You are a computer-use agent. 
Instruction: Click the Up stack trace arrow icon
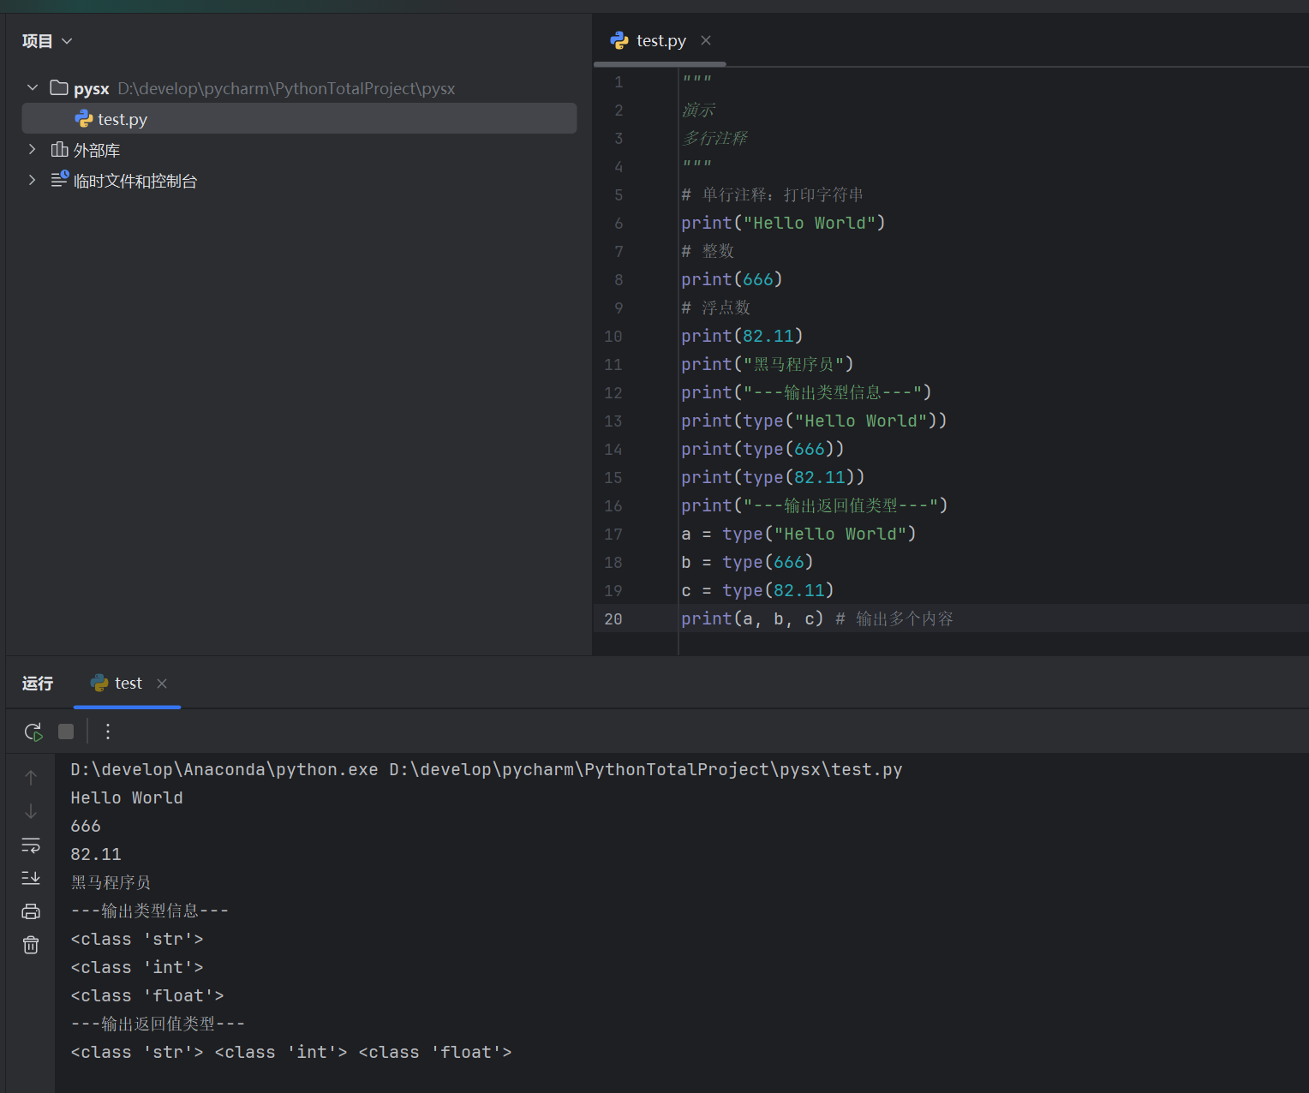(31, 777)
